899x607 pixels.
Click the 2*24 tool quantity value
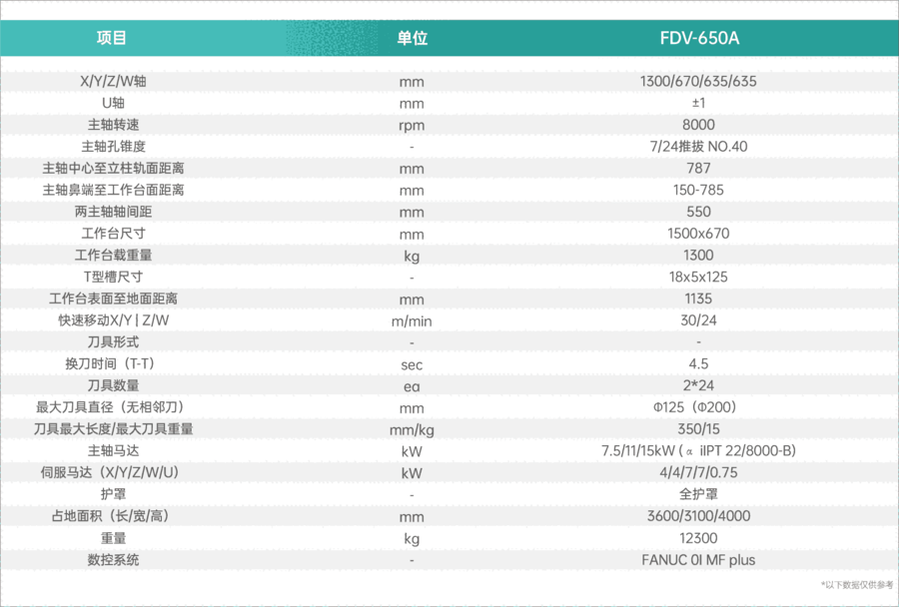click(x=699, y=385)
